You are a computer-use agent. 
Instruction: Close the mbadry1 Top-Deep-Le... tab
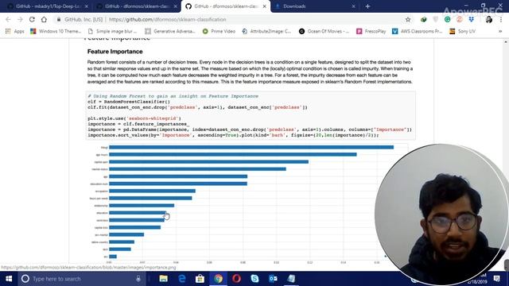point(87,6)
